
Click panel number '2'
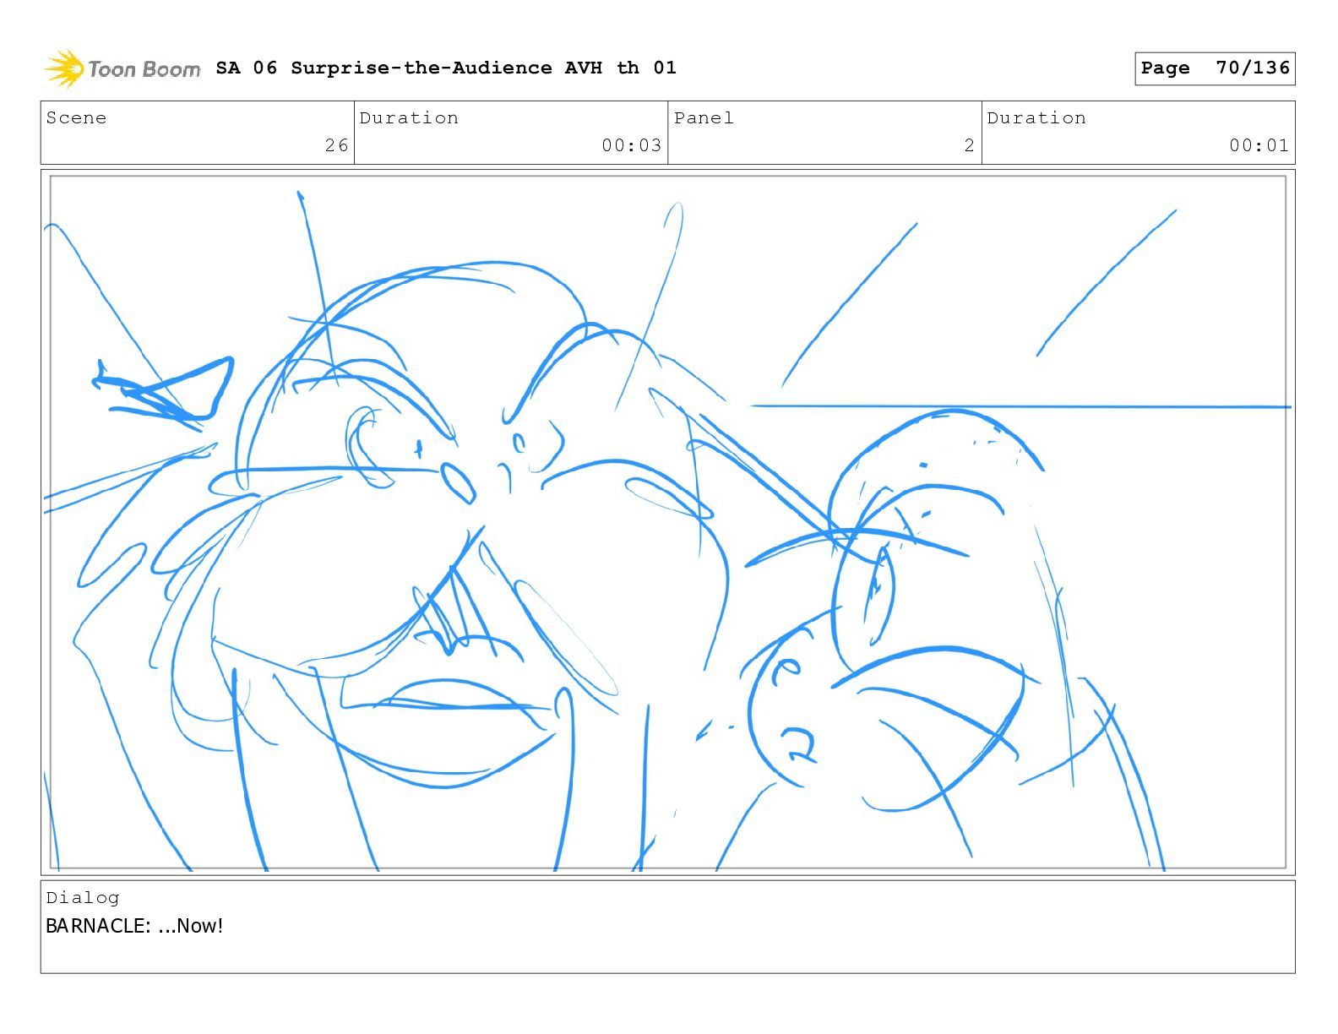tap(970, 145)
